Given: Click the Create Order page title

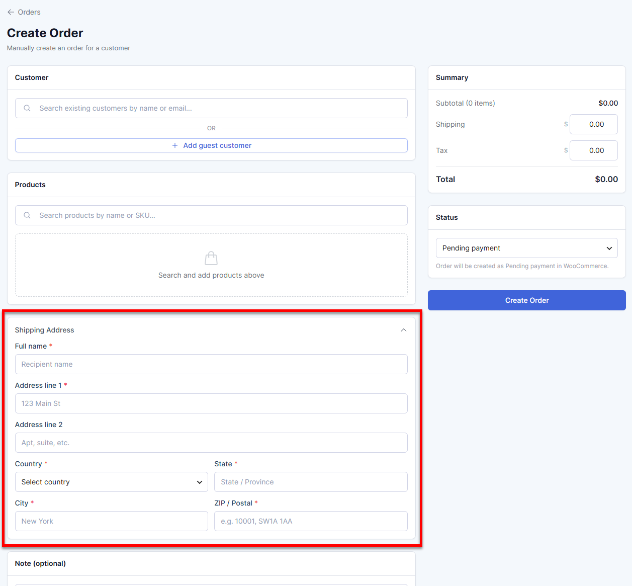Looking at the screenshot, I should [45, 33].
